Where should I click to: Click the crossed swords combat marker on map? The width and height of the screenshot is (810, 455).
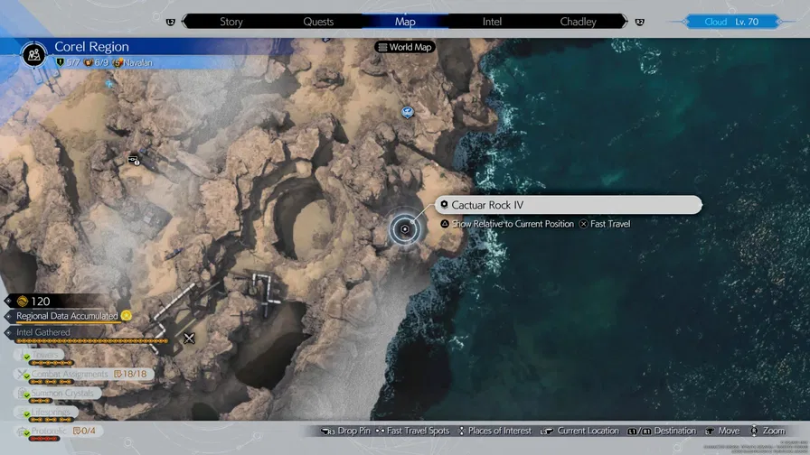(x=190, y=339)
